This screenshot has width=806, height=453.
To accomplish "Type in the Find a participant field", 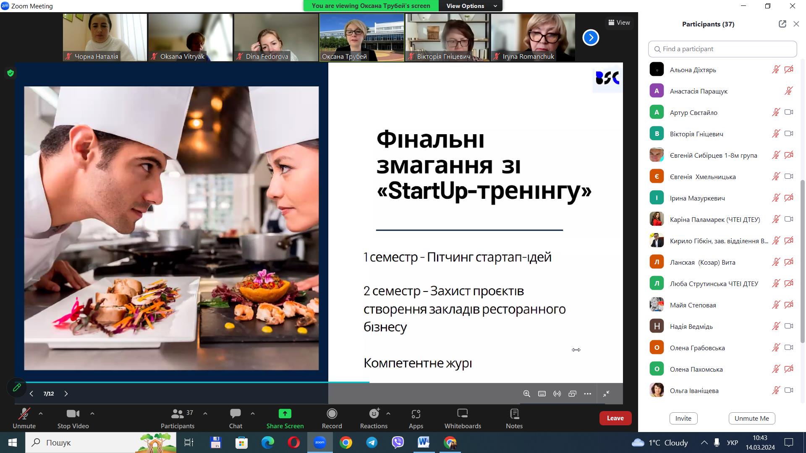I will click(x=722, y=49).
